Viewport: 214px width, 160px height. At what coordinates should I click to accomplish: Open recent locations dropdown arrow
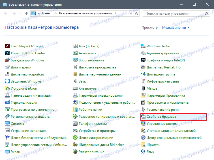(x=21, y=14)
